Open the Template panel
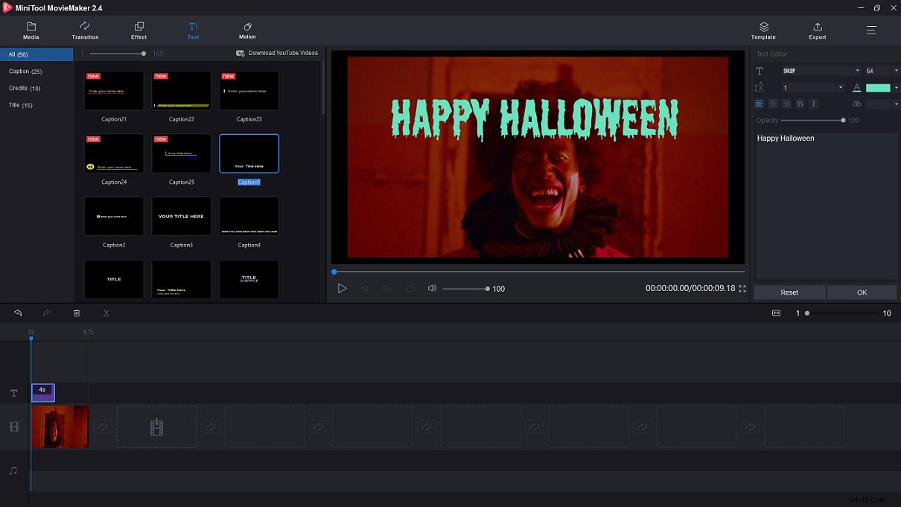901x507 pixels. click(762, 30)
